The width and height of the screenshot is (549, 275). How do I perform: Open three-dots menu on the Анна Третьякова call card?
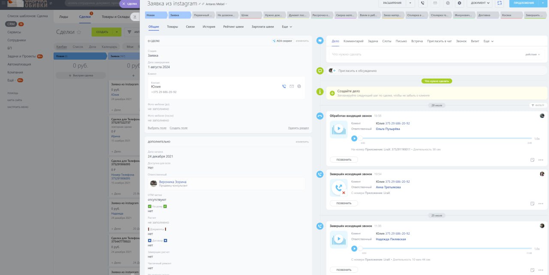[540, 203]
